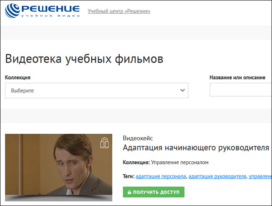Follow the адаптация руководителя tag link
Image resolution: width=272 pixels, height=206 pixels.
[x=217, y=176]
